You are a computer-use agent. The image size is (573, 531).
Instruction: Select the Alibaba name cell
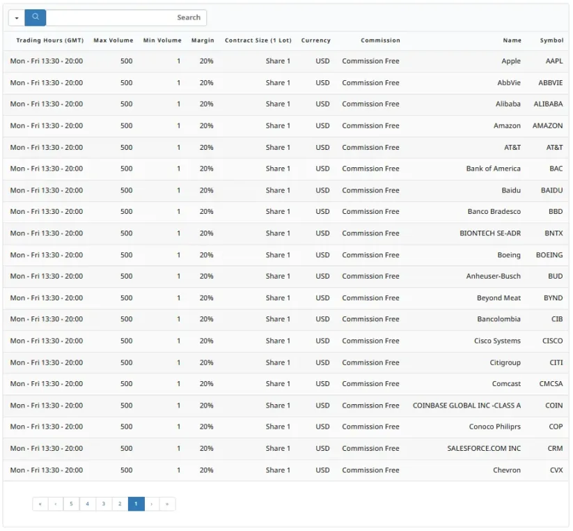click(x=508, y=104)
